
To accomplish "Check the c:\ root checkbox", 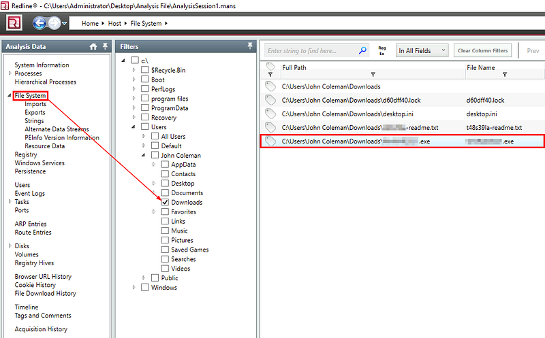I will tap(135, 61).
